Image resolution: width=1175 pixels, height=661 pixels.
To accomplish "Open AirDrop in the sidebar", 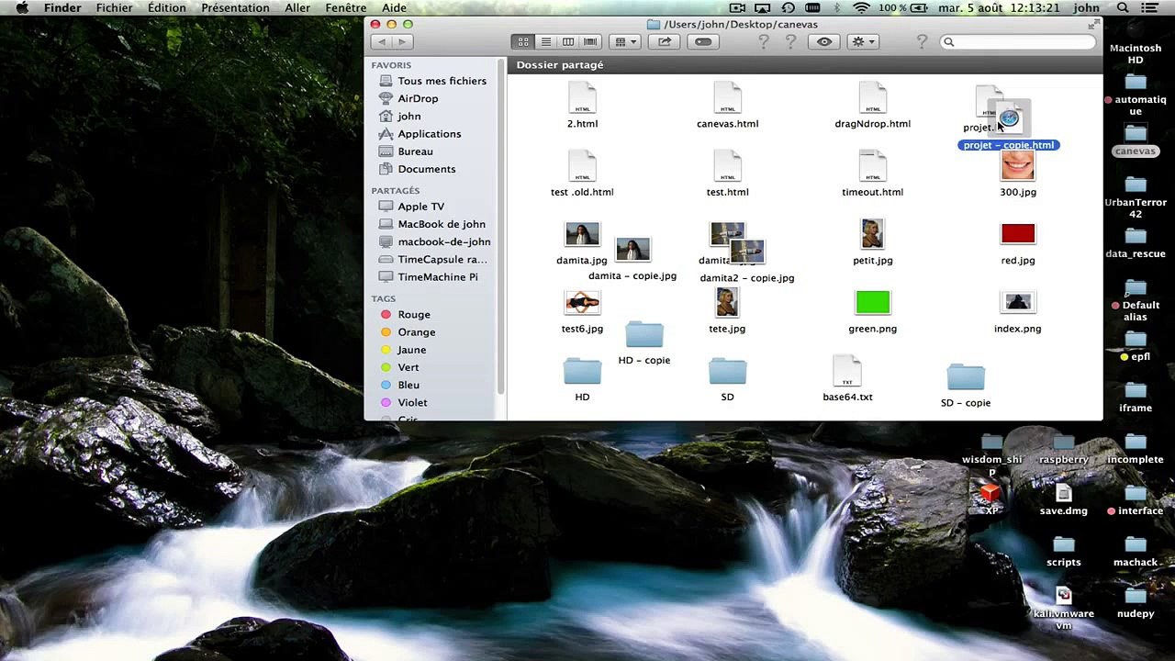I will pyautogui.click(x=418, y=98).
